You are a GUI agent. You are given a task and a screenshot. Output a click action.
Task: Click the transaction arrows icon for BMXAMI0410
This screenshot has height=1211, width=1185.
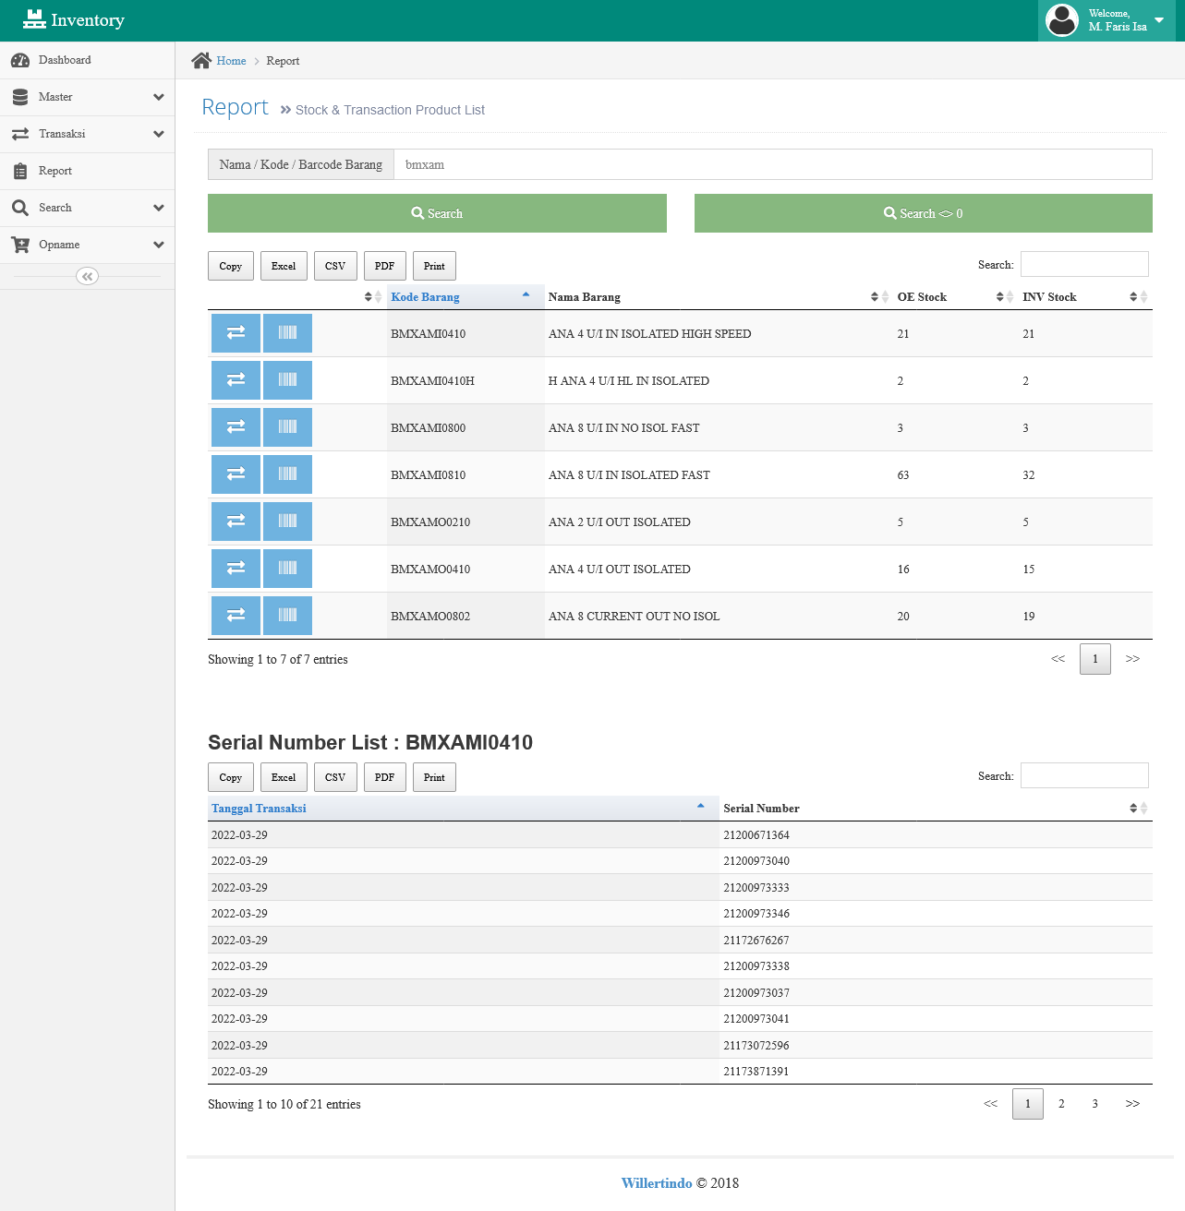coord(236,333)
